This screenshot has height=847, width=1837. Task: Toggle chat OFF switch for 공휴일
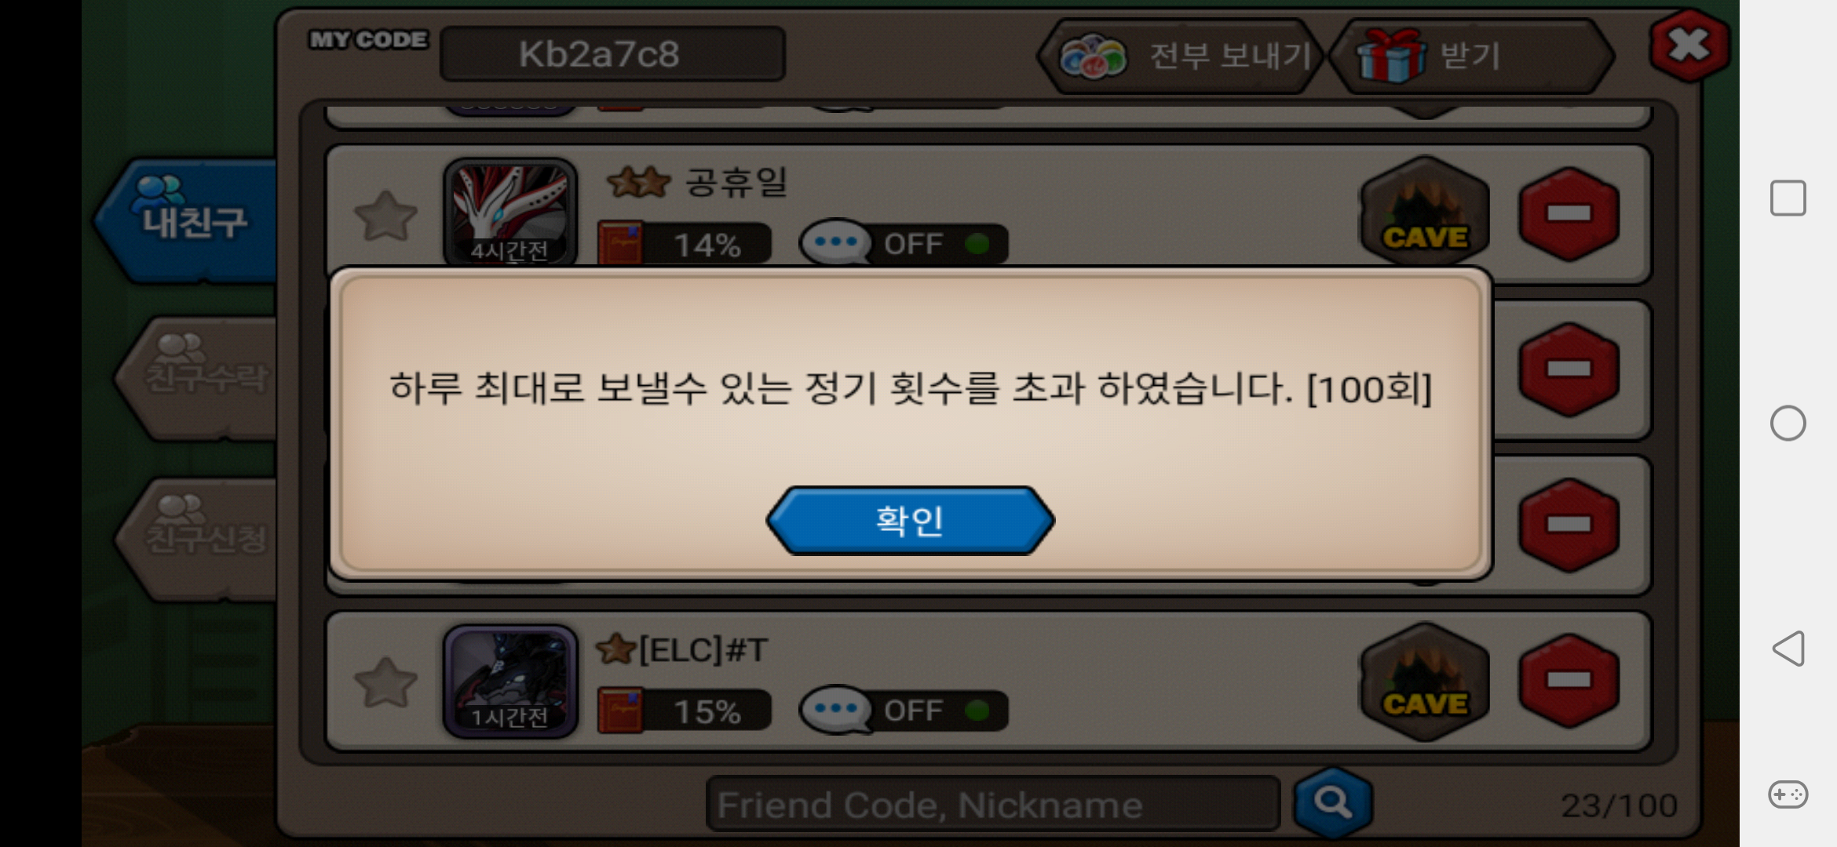[904, 244]
